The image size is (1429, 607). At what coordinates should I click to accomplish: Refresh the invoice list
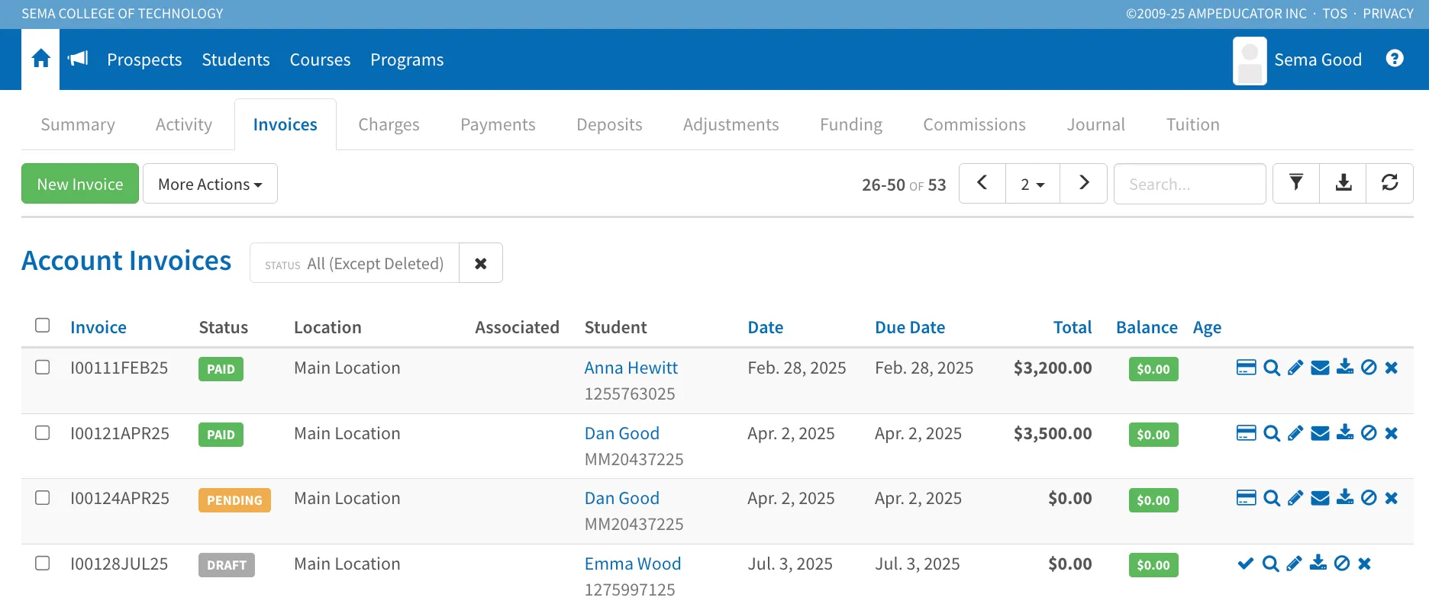(1390, 183)
